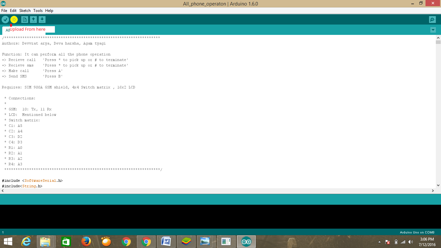This screenshot has height=248, width=441.
Task: Open Firefox from the taskbar
Action: pyautogui.click(x=86, y=241)
